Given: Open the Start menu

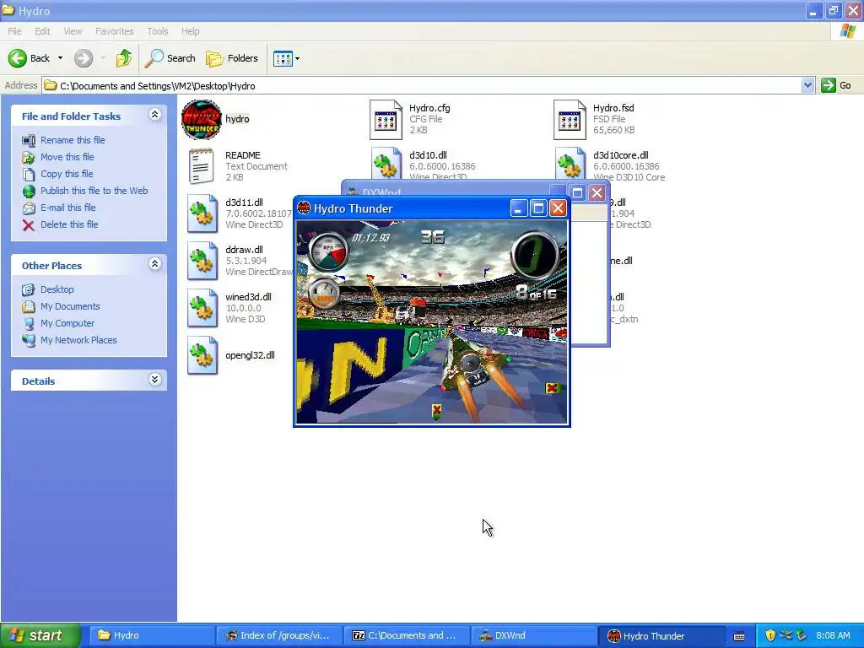Looking at the screenshot, I should pyautogui.click(x=40, y=635).
